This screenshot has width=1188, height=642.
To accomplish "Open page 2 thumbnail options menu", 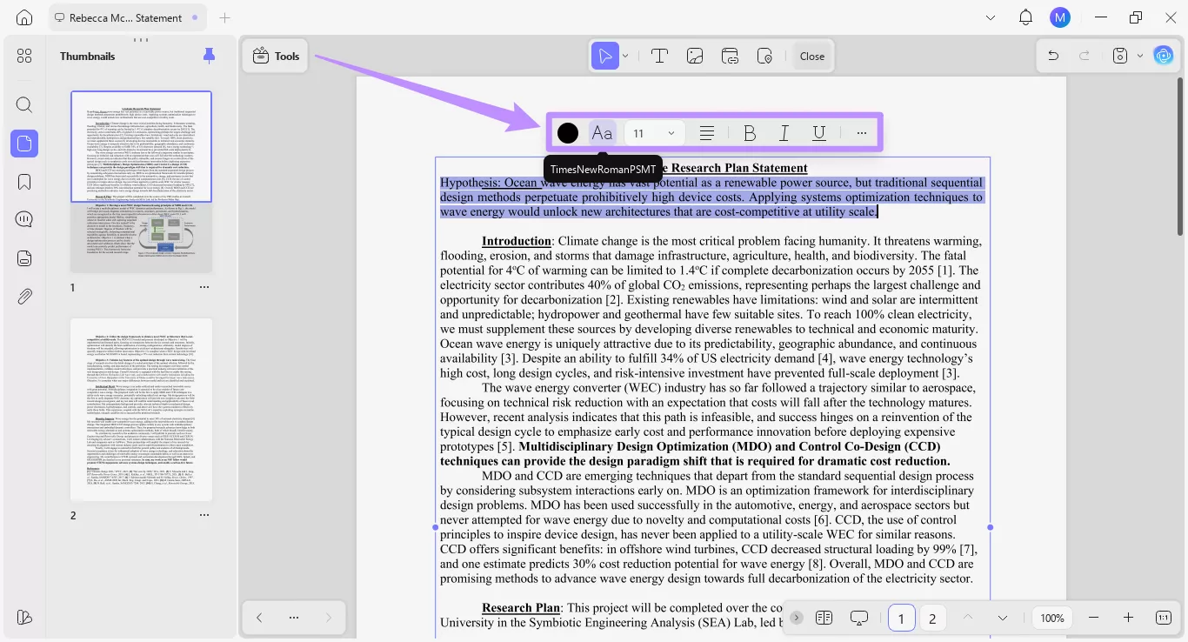I will 204,515.
